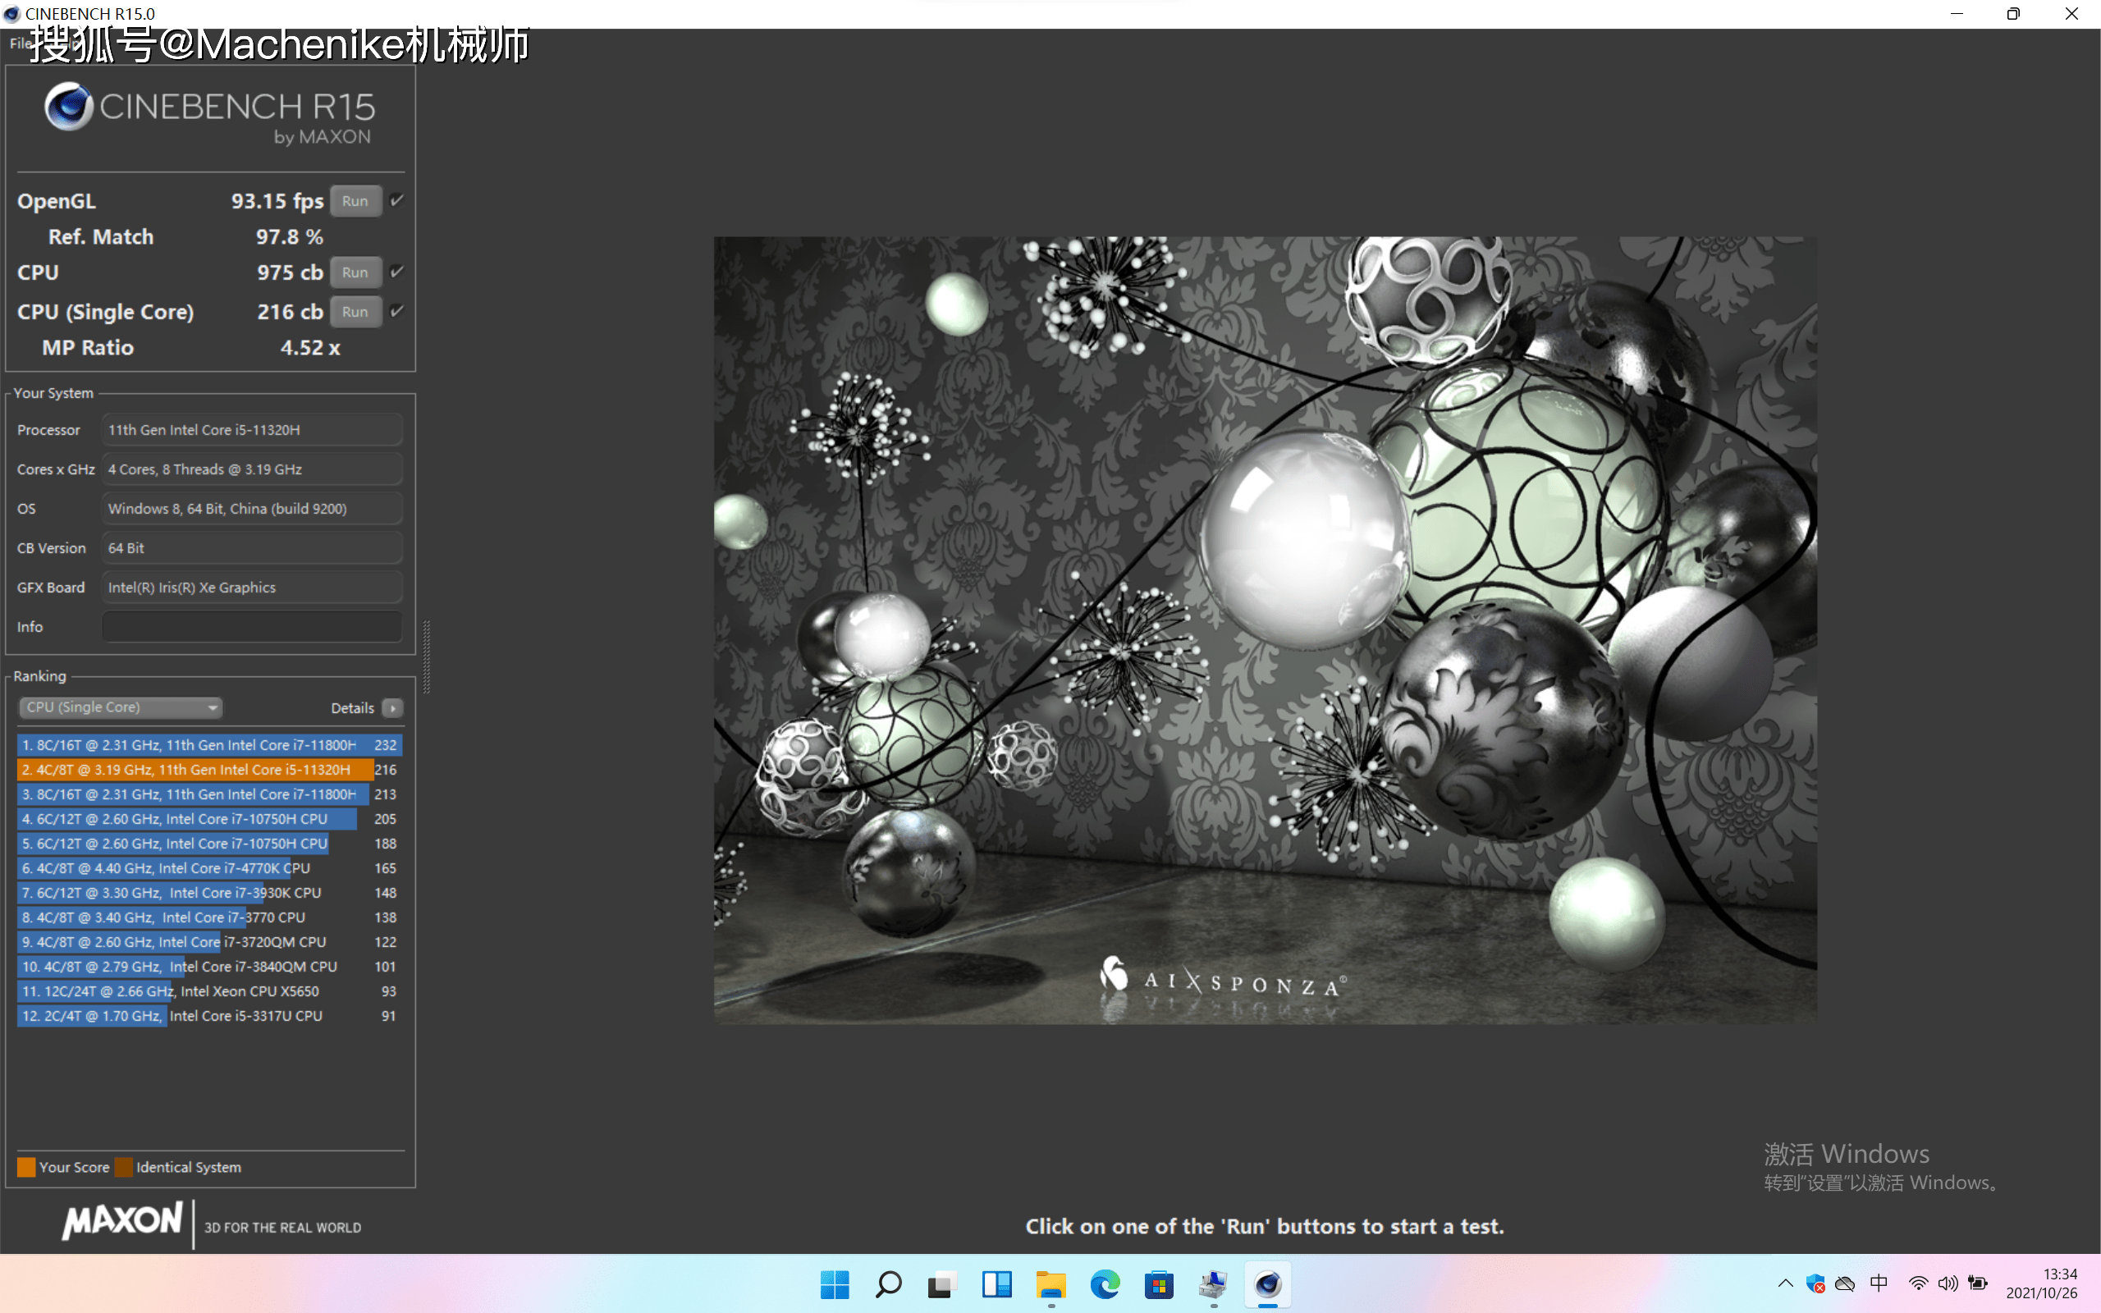Toggle the CPU Single Core checkmark
Screen dimensions: 2101x1313
point(396,311)
